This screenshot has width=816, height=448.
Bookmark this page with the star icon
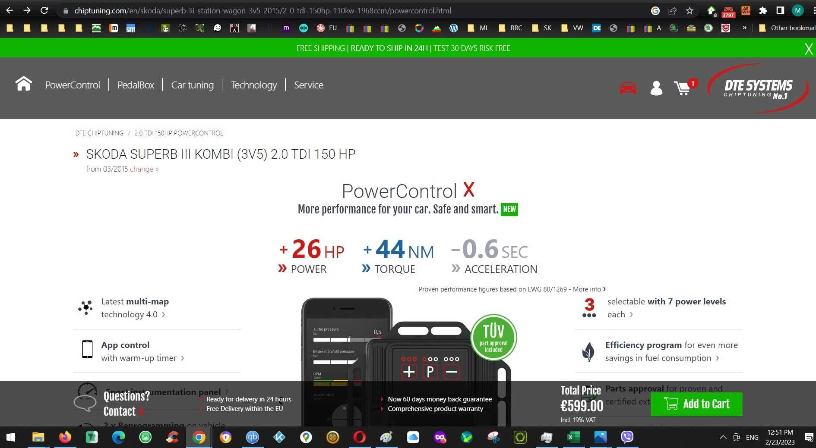(x=689, y=11)
